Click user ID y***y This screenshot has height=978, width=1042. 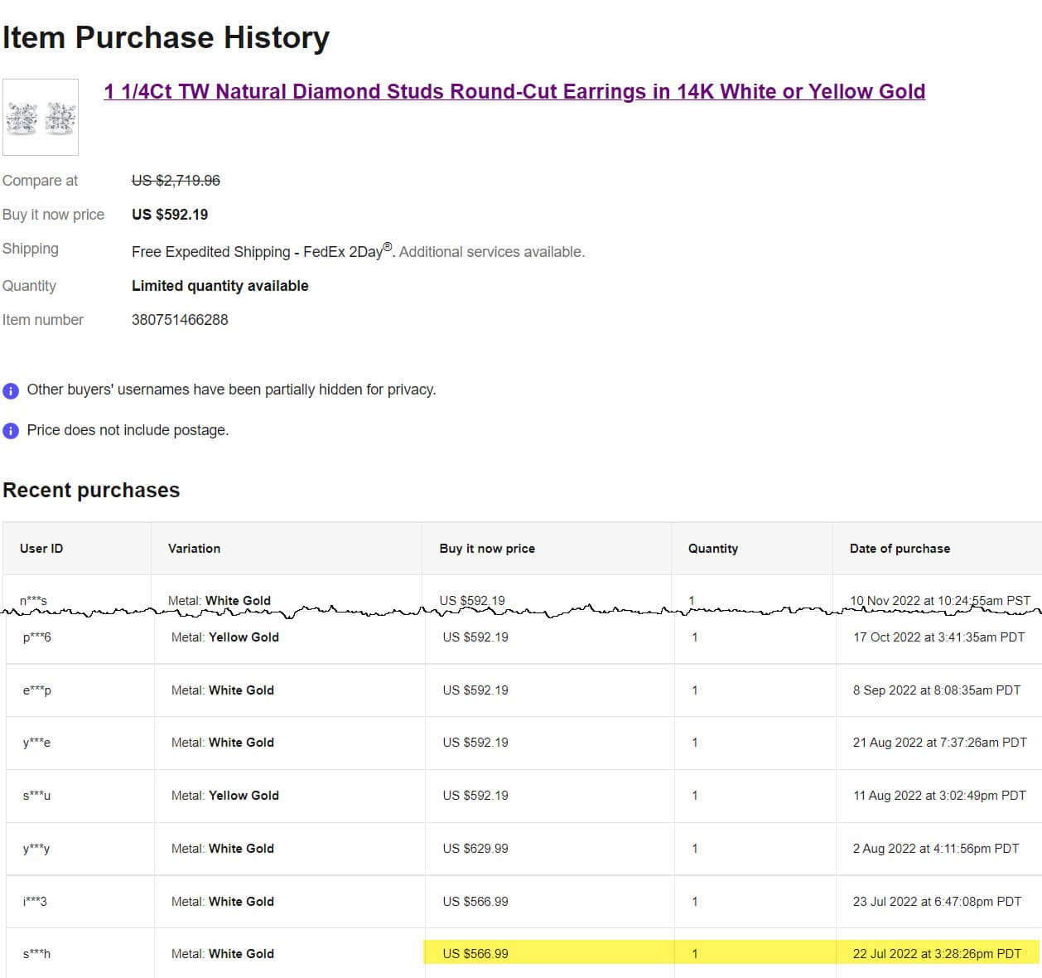[x=36, y=849]
